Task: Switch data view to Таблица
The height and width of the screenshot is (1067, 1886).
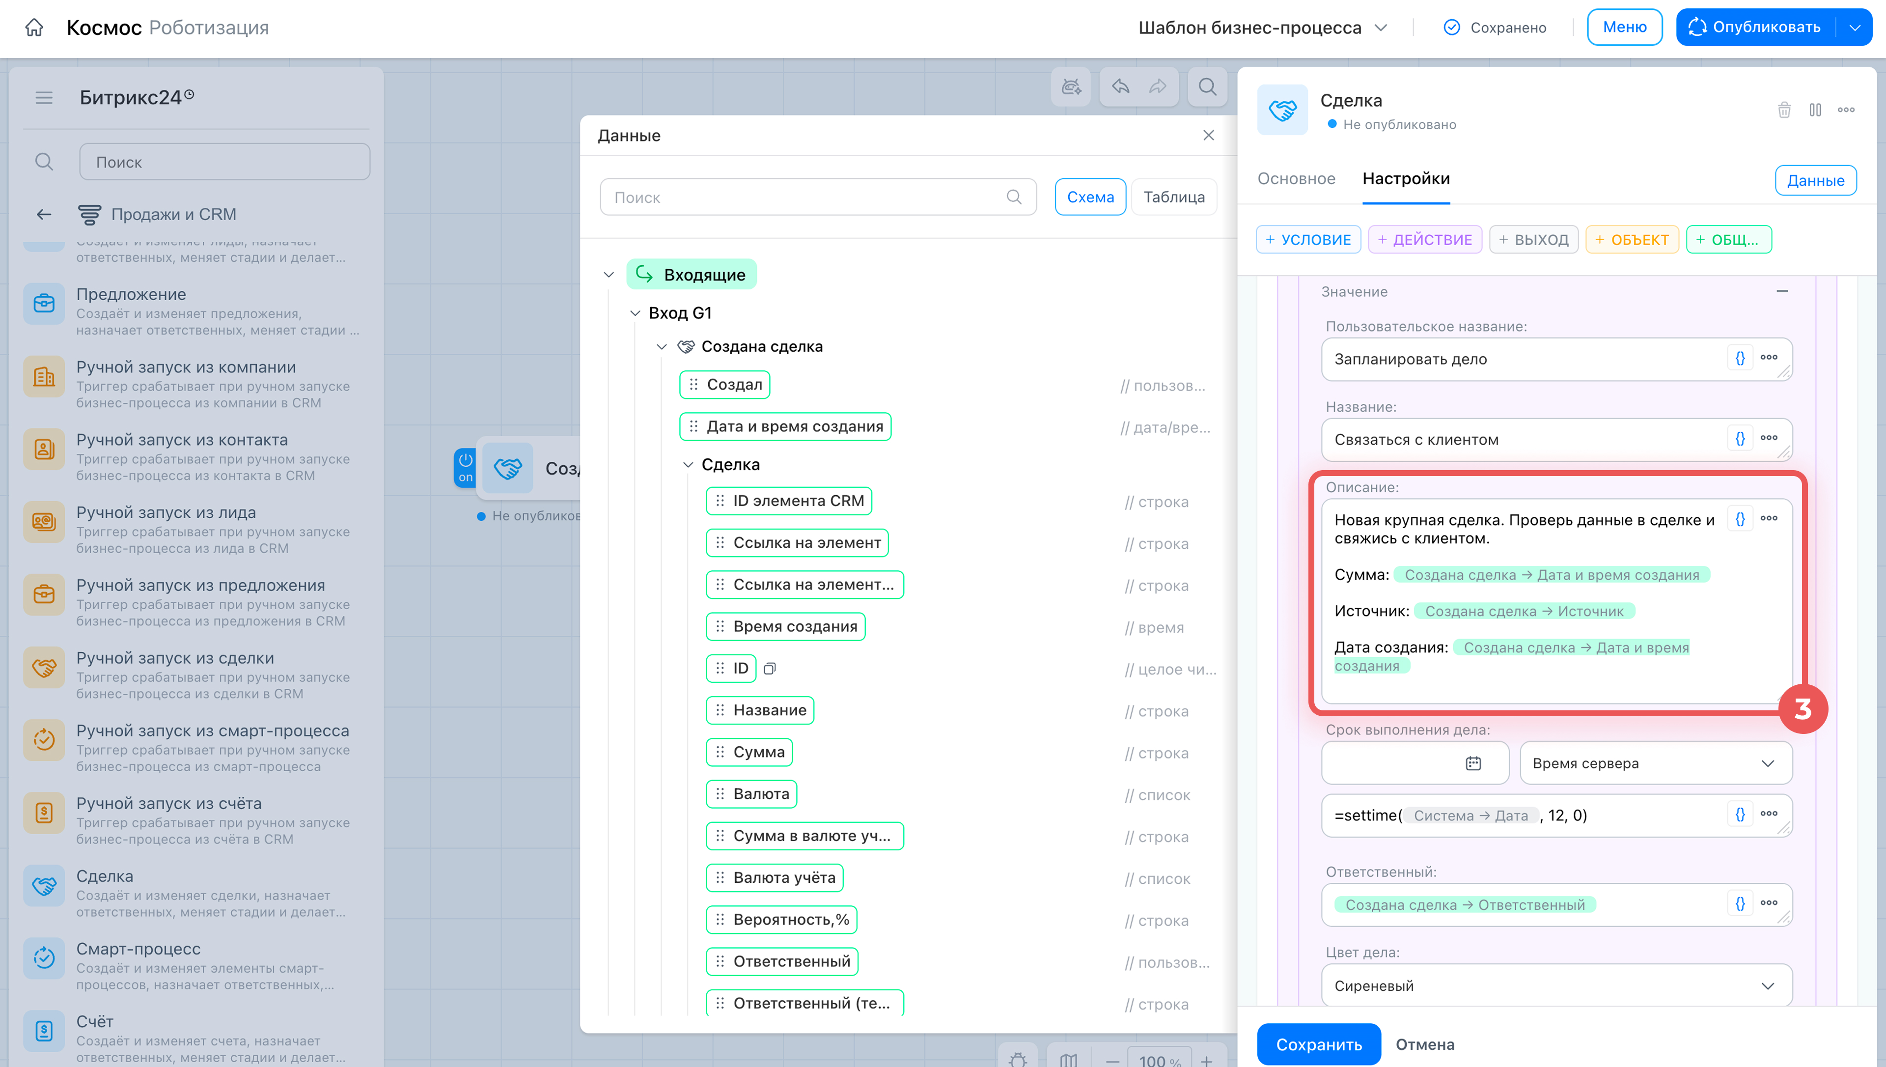Action: [1174, 197]
